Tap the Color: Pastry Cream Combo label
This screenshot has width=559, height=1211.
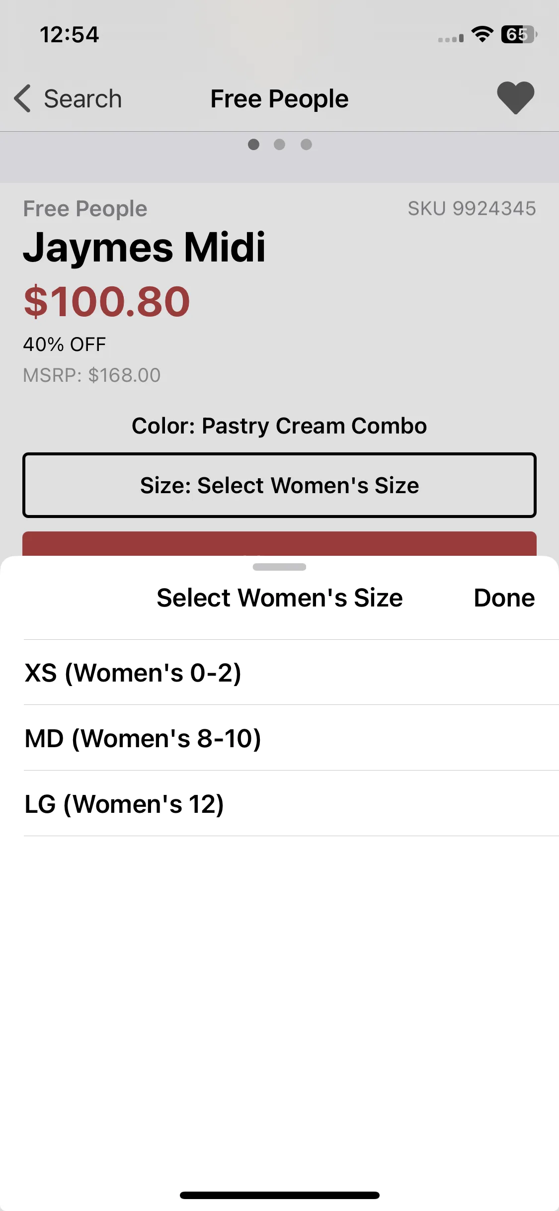(279, 426)
